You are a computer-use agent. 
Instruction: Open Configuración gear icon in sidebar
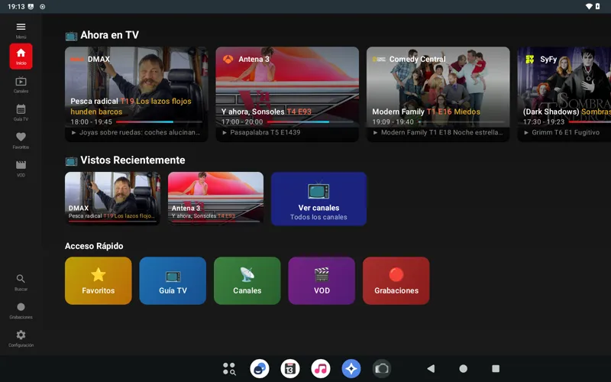[21, 338]
